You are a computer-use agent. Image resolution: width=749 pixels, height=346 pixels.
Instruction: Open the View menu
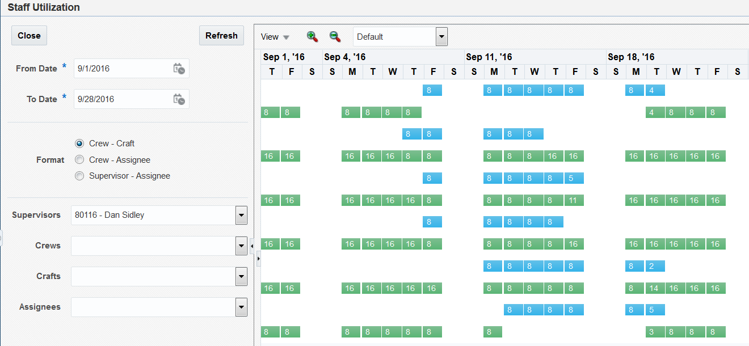pos(275,37)
